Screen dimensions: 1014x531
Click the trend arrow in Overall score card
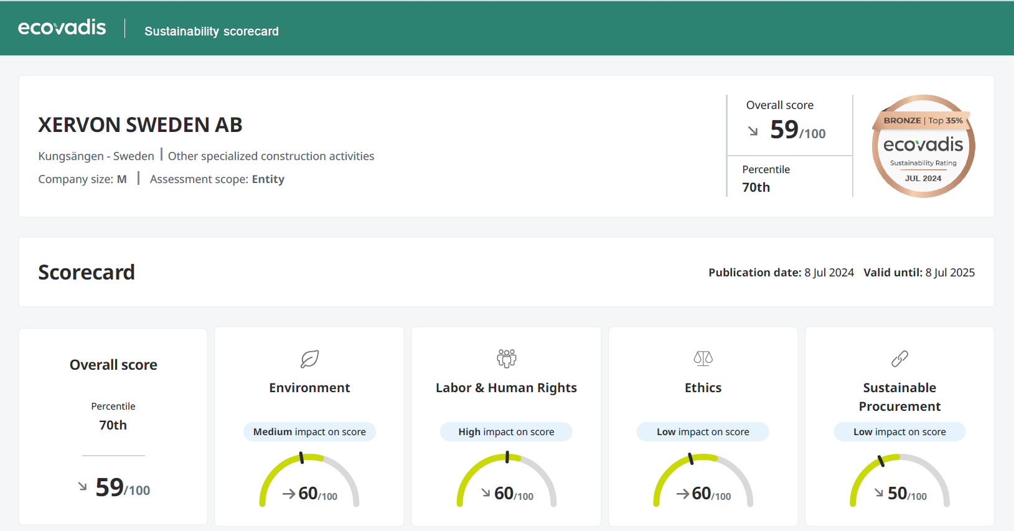point(83,486)
